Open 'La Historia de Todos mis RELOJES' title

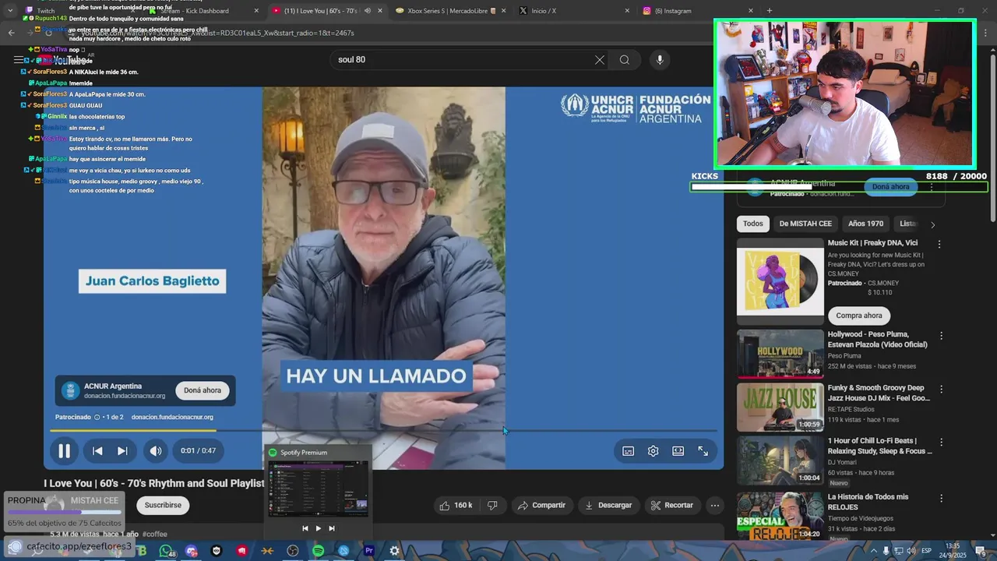tap(868, 502)
